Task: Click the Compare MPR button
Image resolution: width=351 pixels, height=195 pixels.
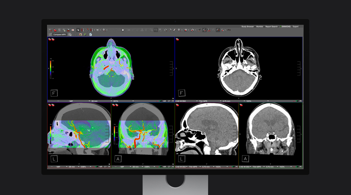Action: click(x=59, y=34)
